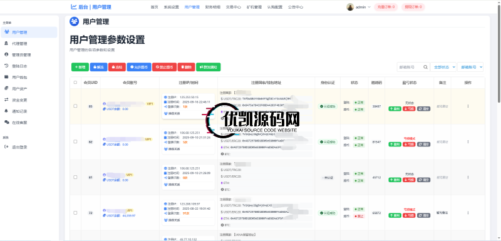Tick the checkbox for member UID 85

pos(75,106)
